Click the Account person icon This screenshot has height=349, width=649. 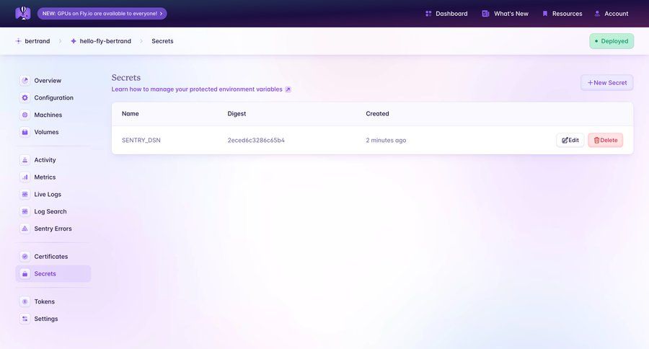(x=597, y=14)
